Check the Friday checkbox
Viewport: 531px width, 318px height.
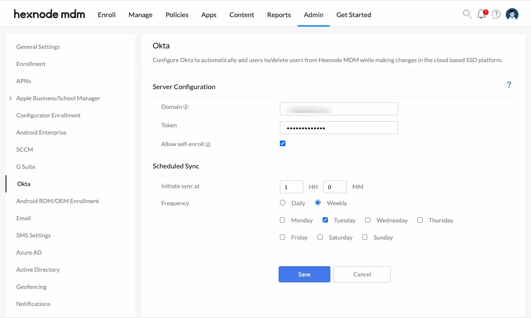click(282, 237)
